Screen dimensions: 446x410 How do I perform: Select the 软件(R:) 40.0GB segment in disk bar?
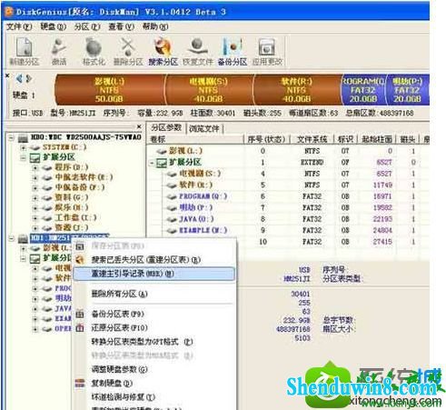pyautogui.click(x=297, y=90)
